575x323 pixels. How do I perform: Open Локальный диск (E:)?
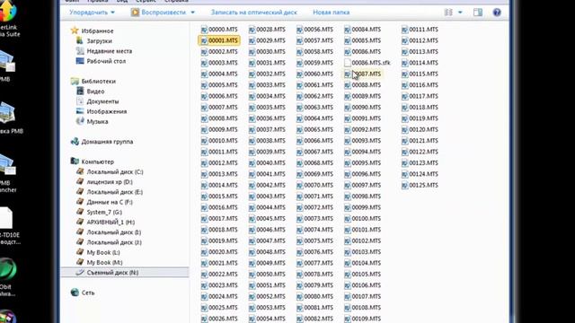point(115,192)
